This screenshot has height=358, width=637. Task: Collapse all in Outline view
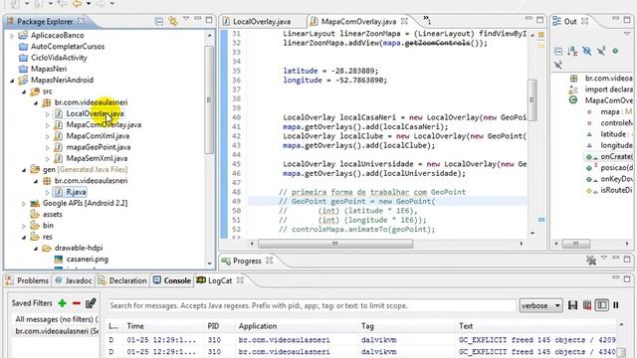(x=558, y=51)
